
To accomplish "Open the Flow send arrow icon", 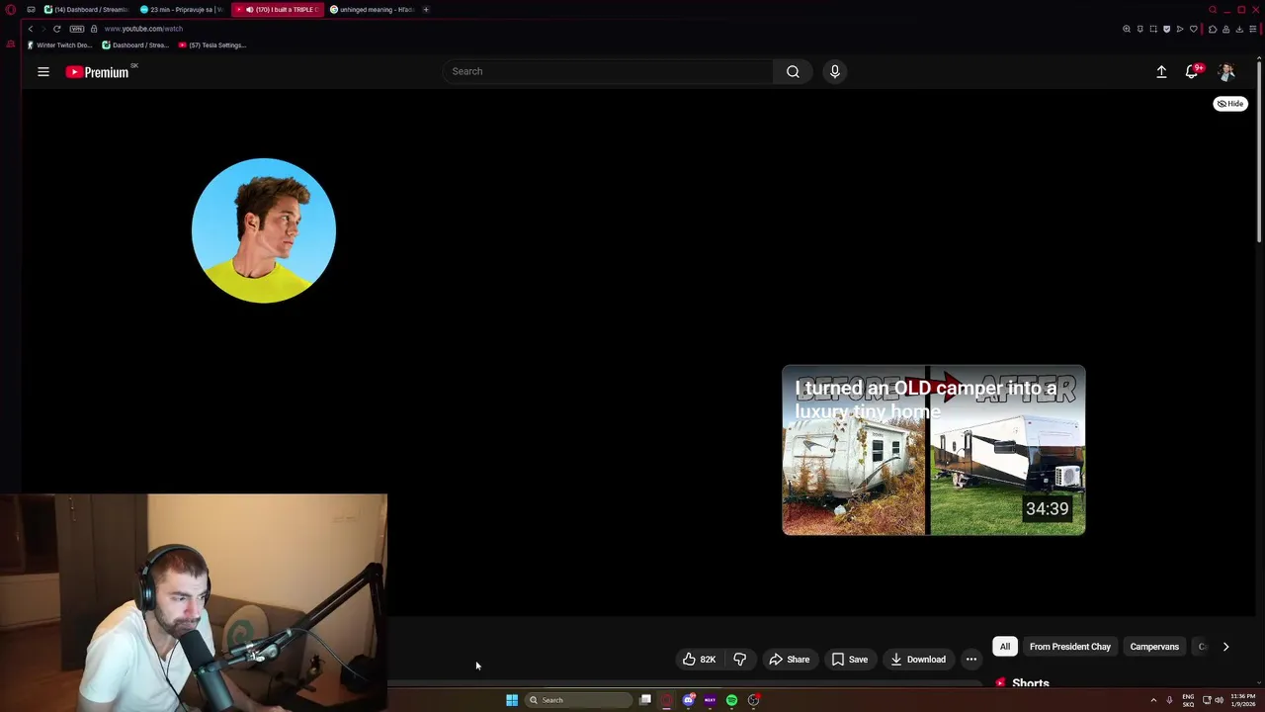I will [x=1180, y=29].
